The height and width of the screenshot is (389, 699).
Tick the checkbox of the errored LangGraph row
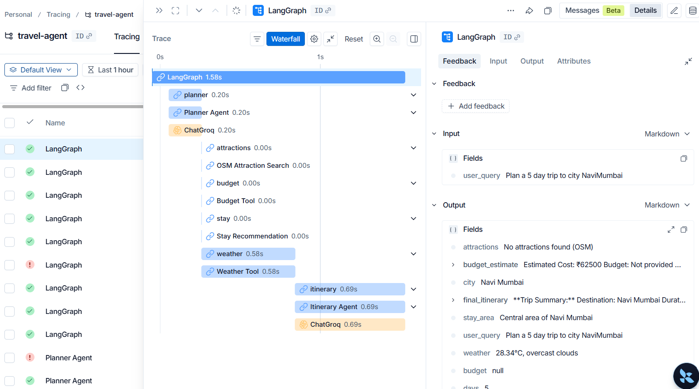(x=10, y=265)
